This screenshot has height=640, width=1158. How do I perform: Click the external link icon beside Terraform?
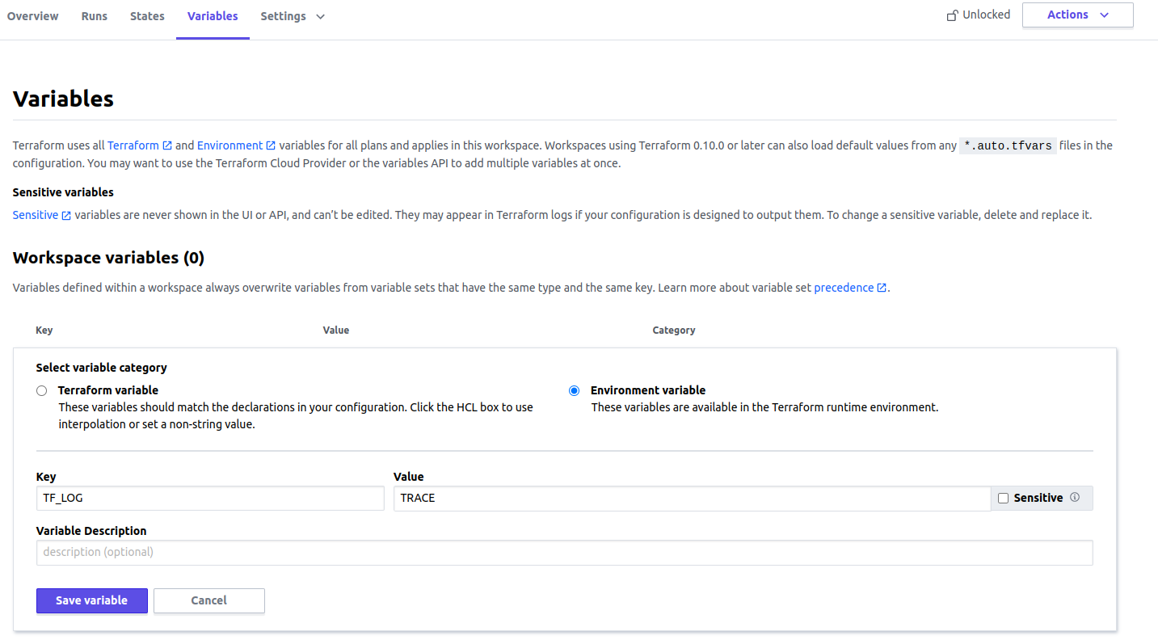coord(167,145)
